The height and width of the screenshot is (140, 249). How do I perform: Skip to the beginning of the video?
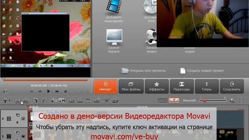[x=32, y=91]
